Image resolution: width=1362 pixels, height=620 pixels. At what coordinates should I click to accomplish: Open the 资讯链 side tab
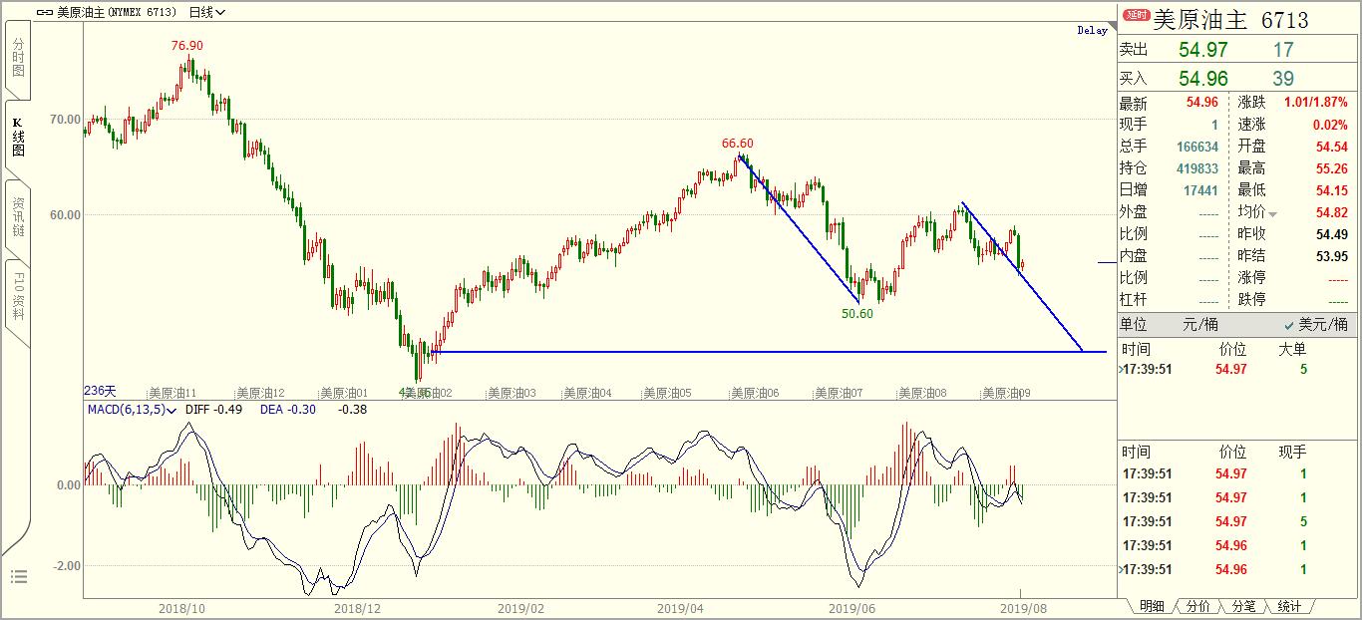[18, 216]
